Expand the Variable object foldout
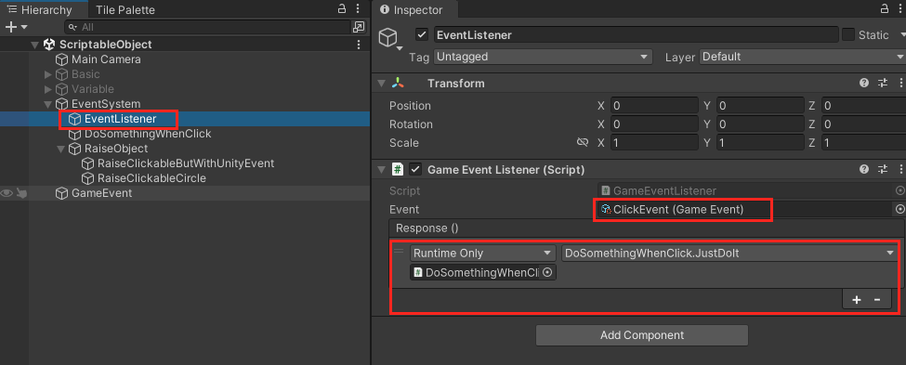 [48, 89]
